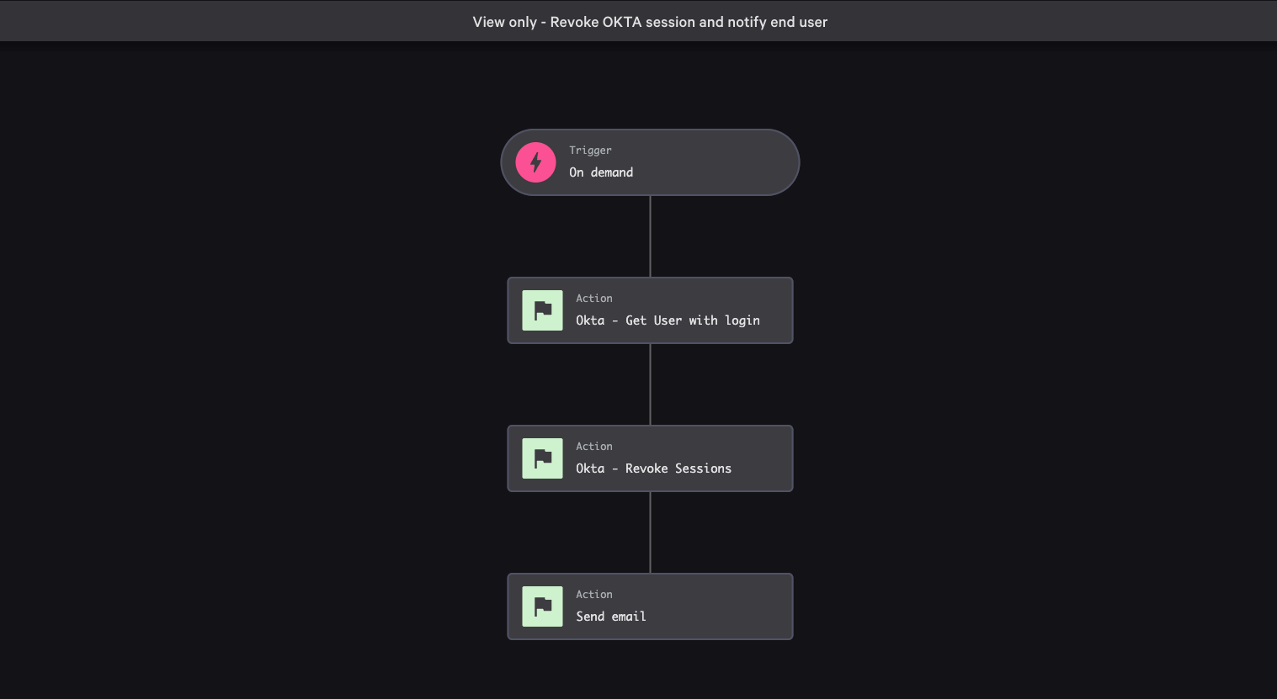Click the "Trigger" label above On demand
This screenshot has width=1277, height=699.
590,151
